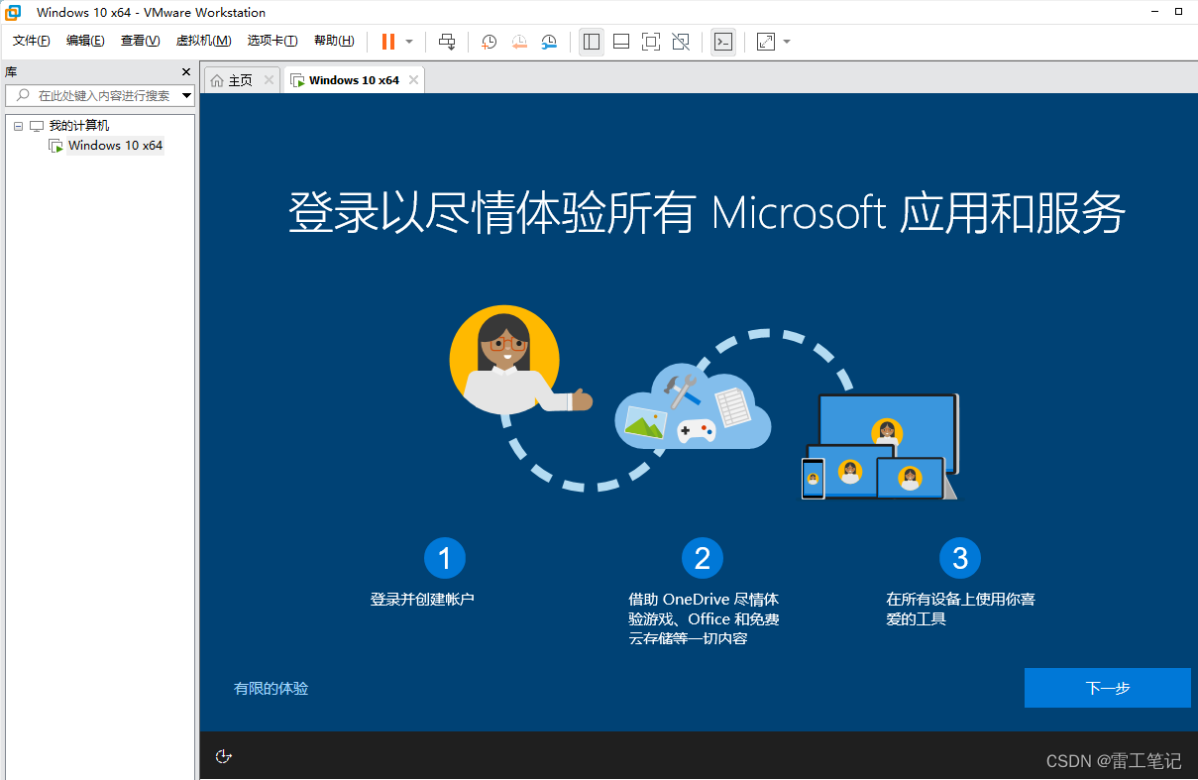Open the 帮助(H) menu
Image resolution: width=1198 pixels, height=780 pixels.
[334, 41]
